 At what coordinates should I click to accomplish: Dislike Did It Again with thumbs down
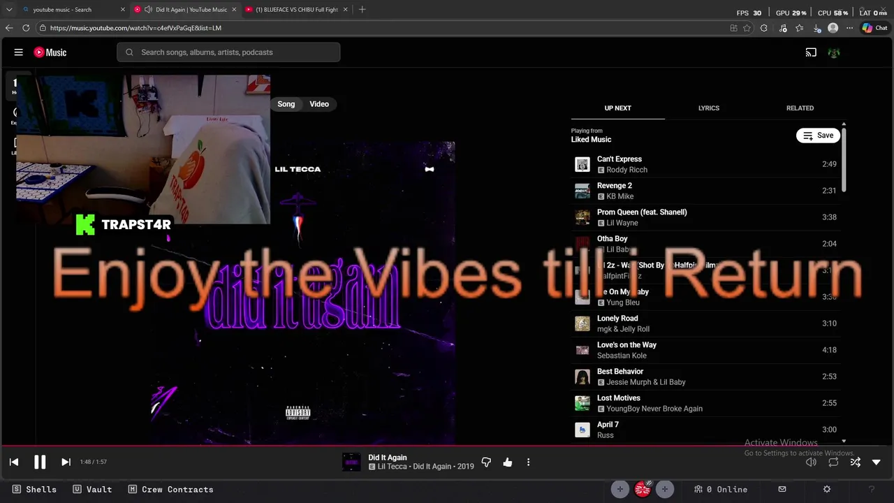pos(486,462)
